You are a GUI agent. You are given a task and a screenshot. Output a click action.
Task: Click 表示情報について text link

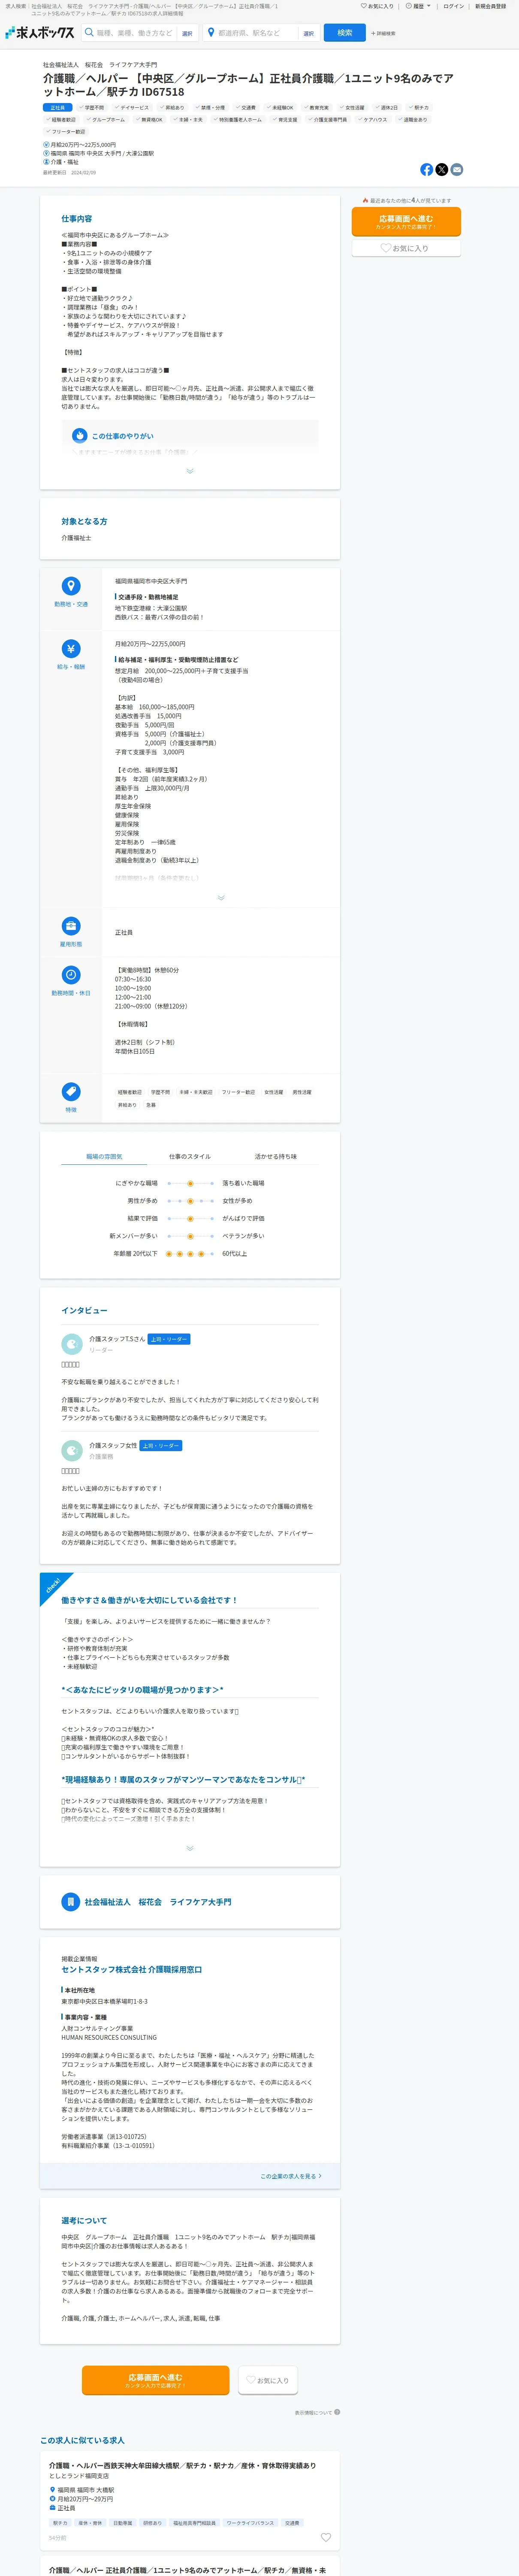313,2412
